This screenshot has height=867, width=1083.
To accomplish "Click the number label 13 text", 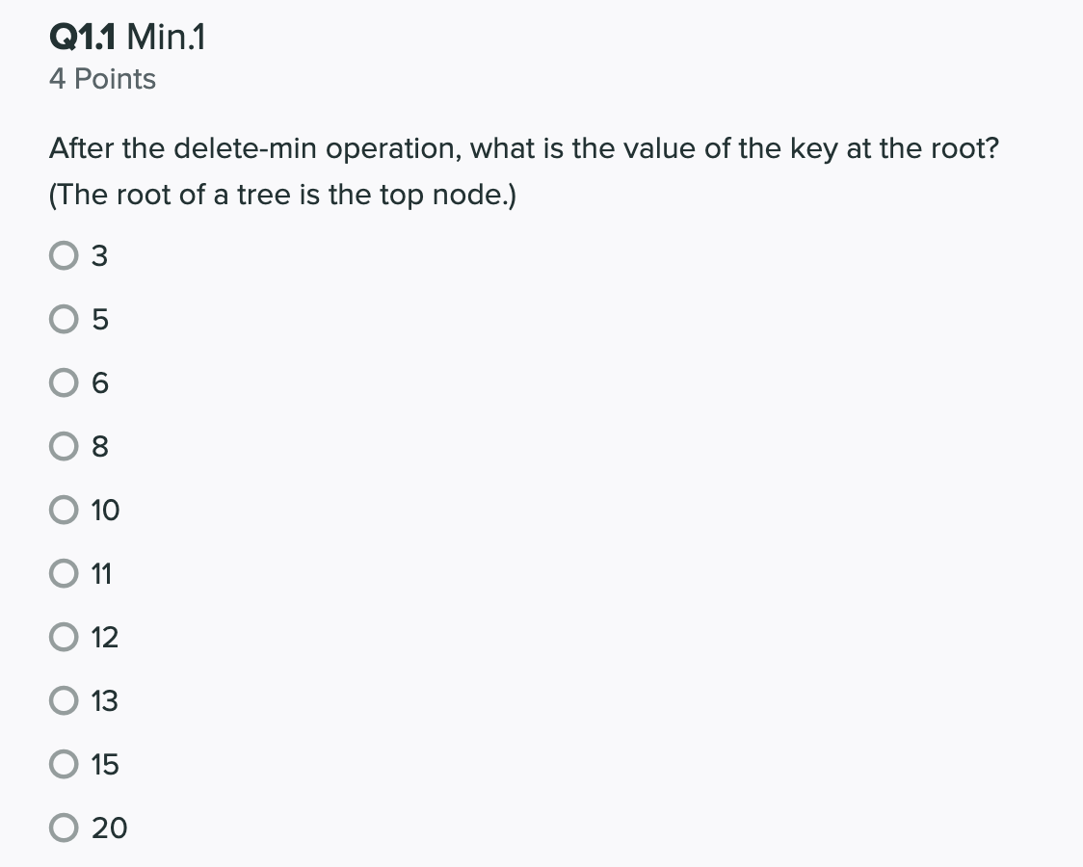I will tap(105, 700).
